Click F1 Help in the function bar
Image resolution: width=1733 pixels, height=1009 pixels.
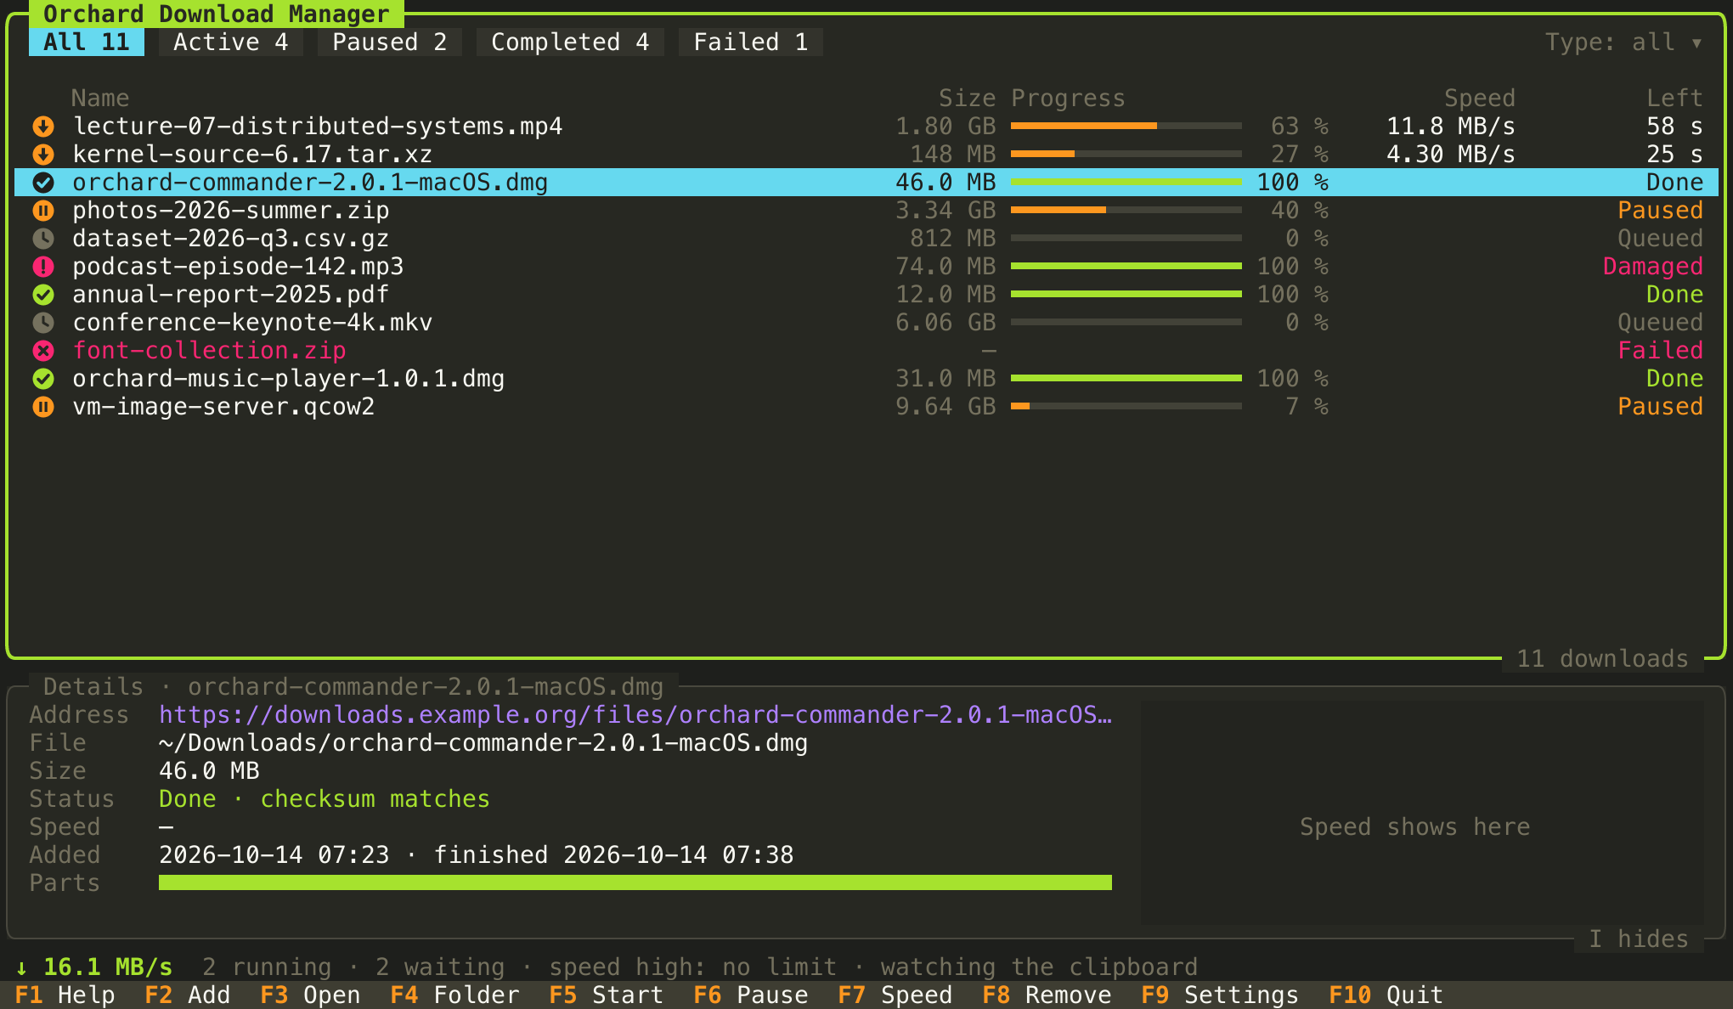(x=65, y=995)
